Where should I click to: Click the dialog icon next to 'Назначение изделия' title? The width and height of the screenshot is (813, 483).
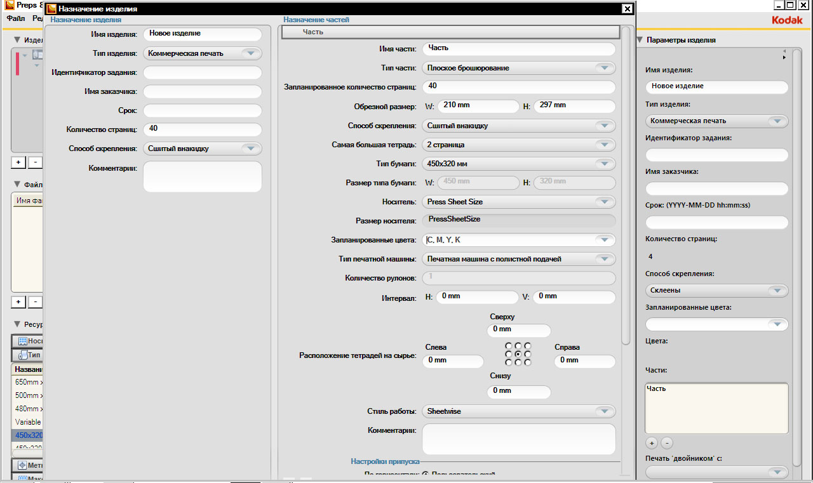(52, 9)
